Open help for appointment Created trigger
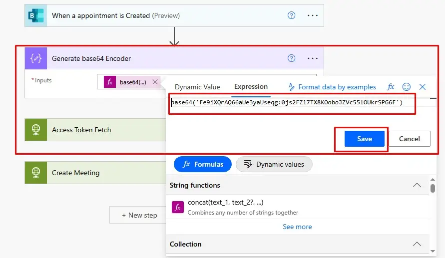This screenshot has width=445, height=258. pyautogui.click(x=292, y=15)
